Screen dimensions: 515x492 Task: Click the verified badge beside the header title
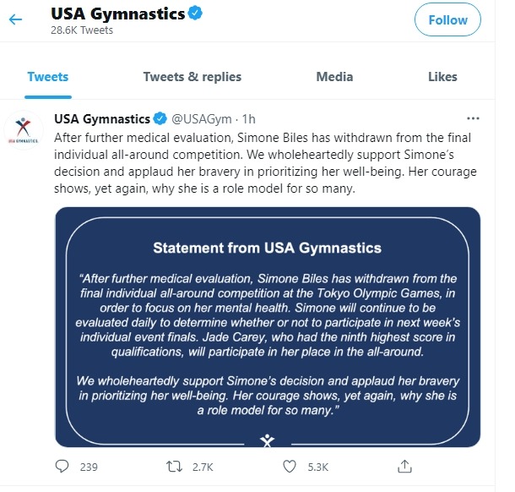[195, 14]
